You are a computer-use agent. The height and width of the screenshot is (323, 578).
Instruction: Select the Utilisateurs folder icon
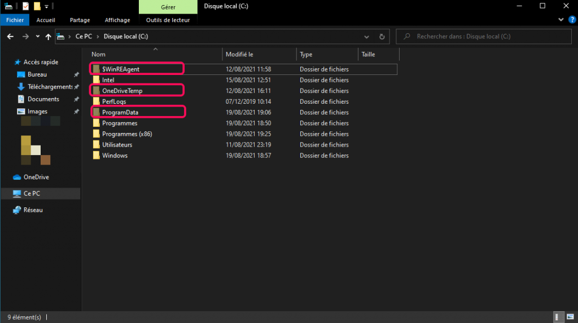click(x=96, y=144)
